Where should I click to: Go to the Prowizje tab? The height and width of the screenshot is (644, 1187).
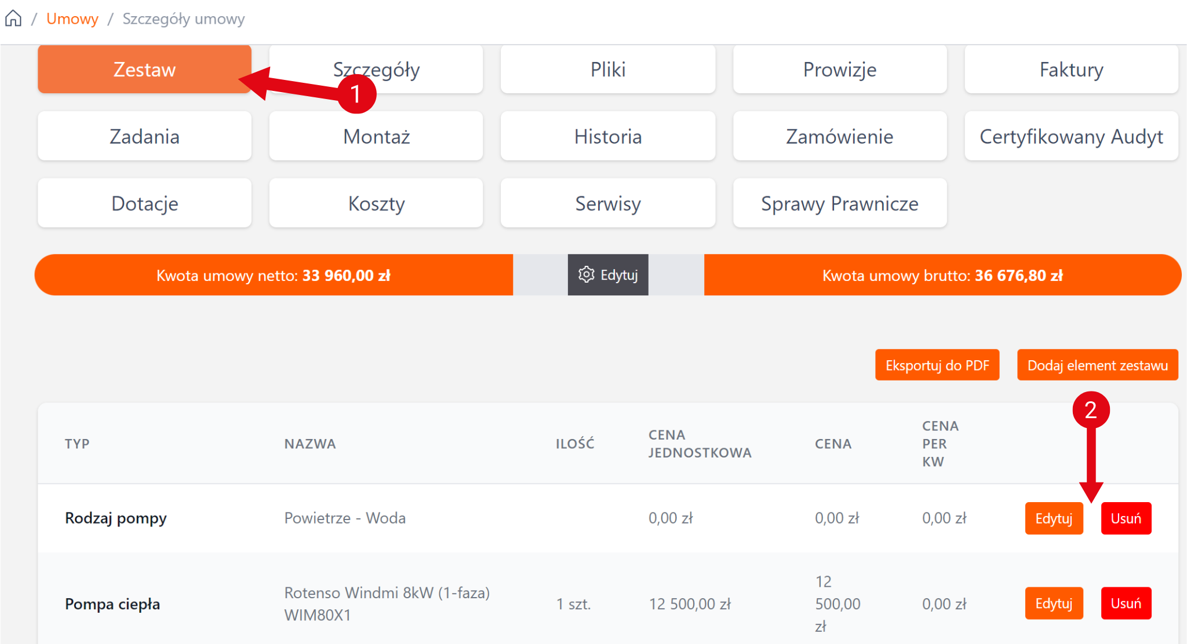[x=839, y=69]
